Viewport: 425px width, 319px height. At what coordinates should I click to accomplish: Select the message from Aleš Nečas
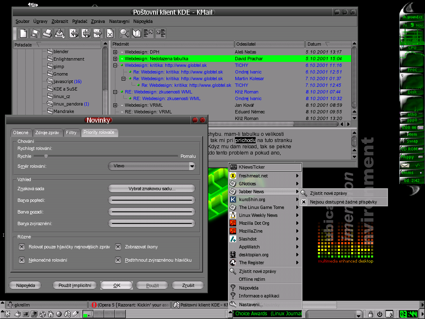232,52
